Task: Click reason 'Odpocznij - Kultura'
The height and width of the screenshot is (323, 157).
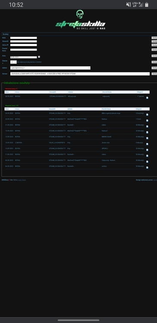Action: [x=108, y=160]
